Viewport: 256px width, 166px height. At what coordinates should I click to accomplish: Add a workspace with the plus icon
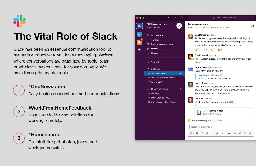139,49
